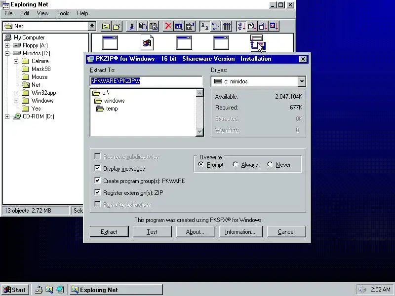Sort files by name toolbar icon
Screen dimensions: 395x296
coord(241,26)
